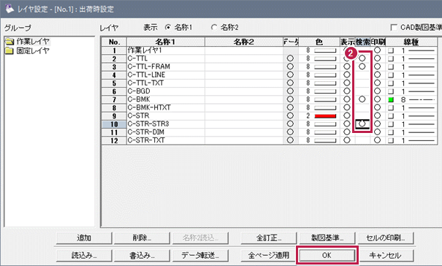Open the color swatch of C-TTL row
This screenshot has height=266, width=442.
[x=325, y=58]
